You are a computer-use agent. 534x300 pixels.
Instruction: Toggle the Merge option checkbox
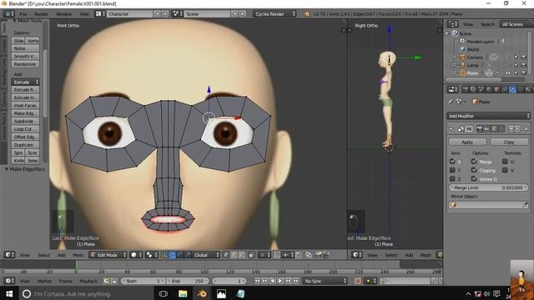click(x=474, y=161)
